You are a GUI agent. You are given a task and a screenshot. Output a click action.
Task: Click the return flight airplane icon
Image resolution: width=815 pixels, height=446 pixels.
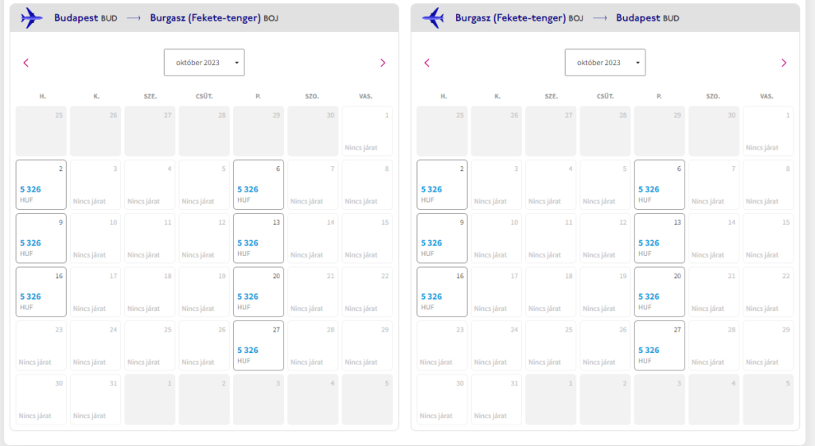coord(433,18)
